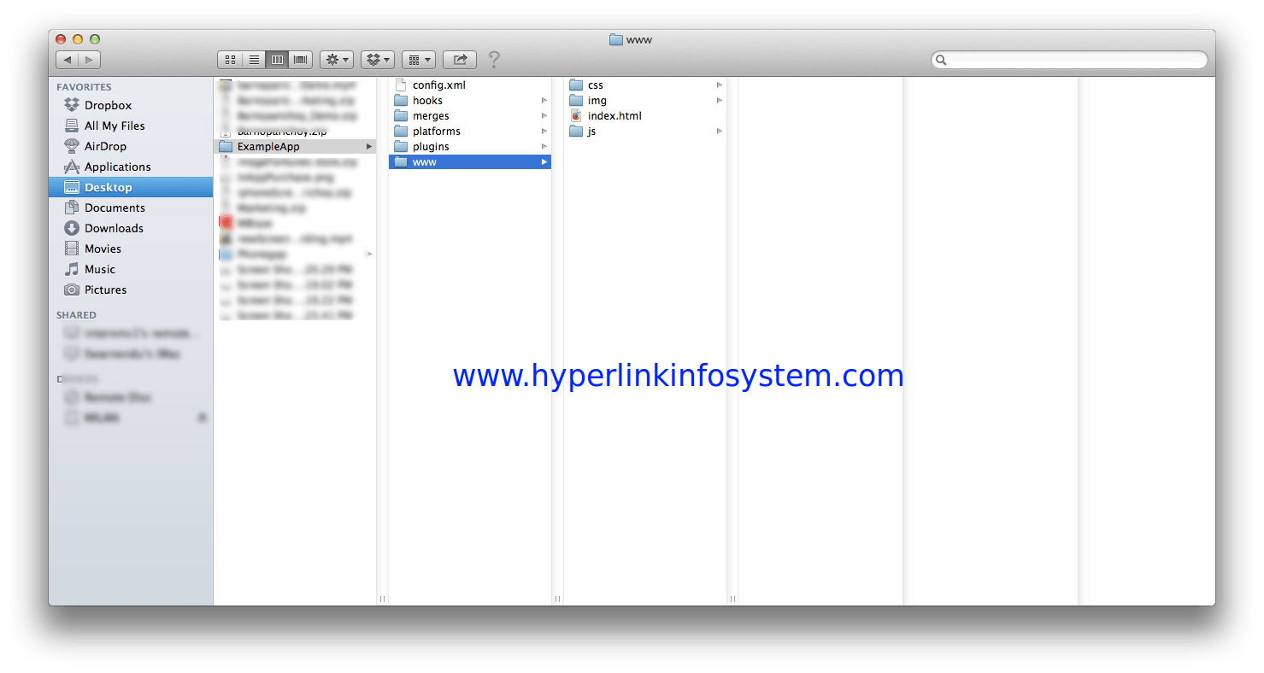Open Movies in the sidebar
The height and width of the screenshot is (673, 1264).
tap(131, 249)
